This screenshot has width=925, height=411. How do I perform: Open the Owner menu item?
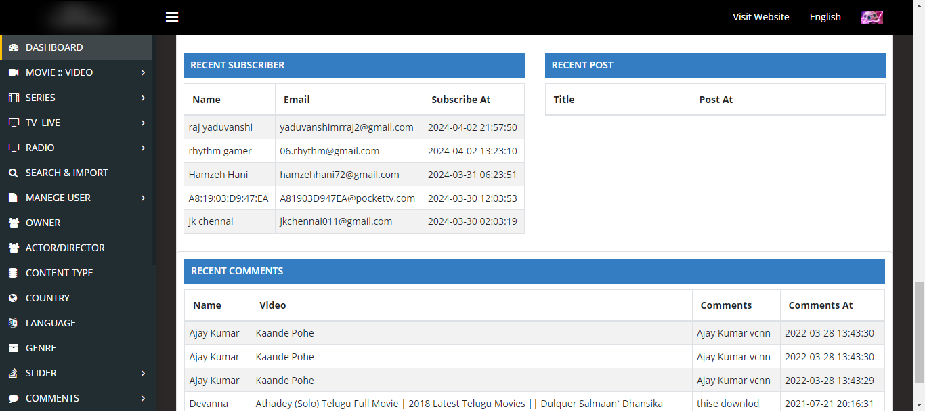(x=43, y=223)
